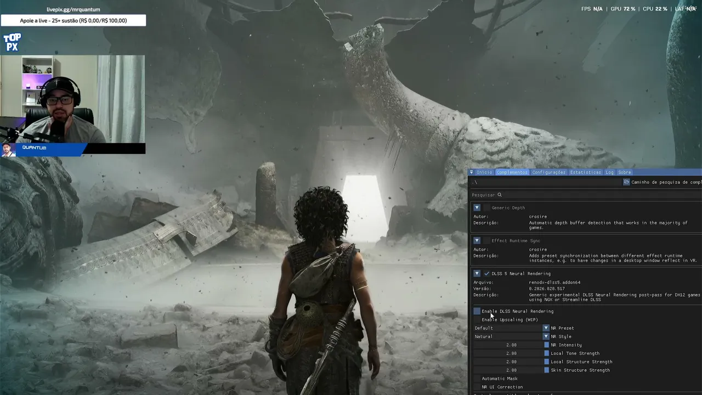
Task: Open the Configurações tab
Action: click(548, 172)
